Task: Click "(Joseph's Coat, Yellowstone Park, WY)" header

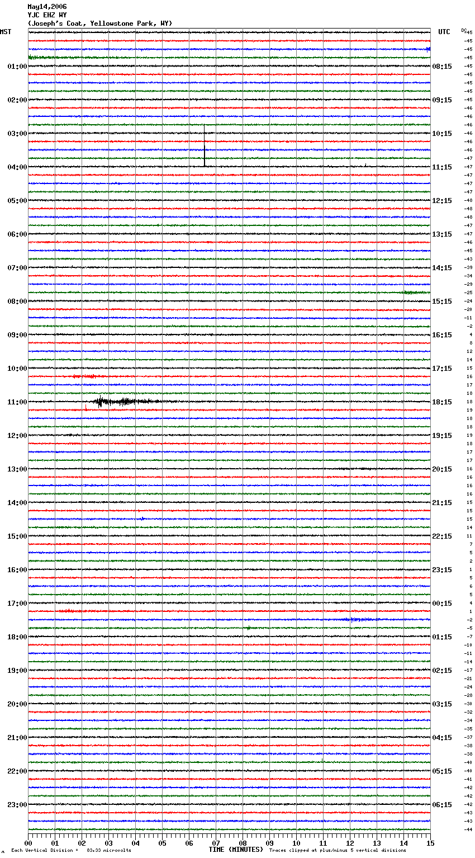Action: pos(100,23)
